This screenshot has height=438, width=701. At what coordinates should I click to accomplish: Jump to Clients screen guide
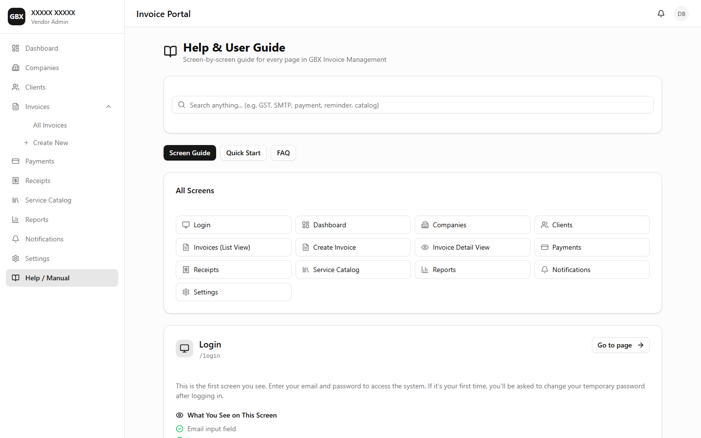592,225
